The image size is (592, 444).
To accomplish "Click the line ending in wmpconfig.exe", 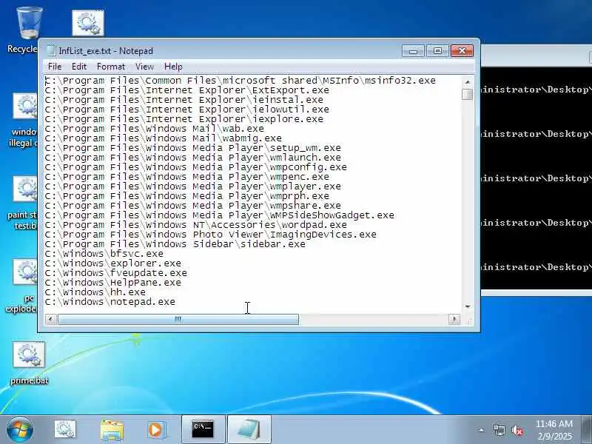I will coord(195,167).
